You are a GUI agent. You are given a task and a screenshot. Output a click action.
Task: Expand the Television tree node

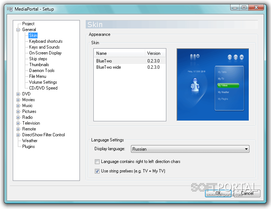tap(18, 123)
